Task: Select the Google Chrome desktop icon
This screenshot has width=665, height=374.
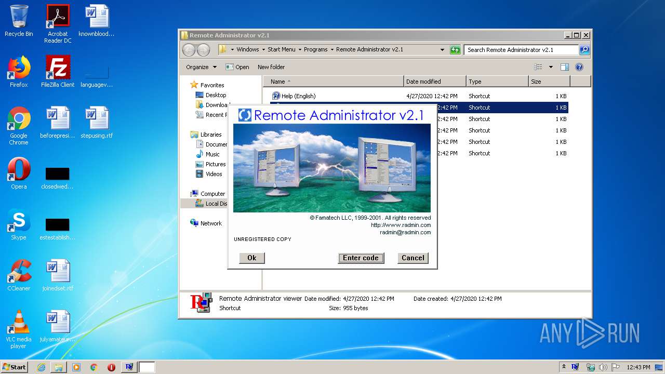Action: click(x=19, y=126)
